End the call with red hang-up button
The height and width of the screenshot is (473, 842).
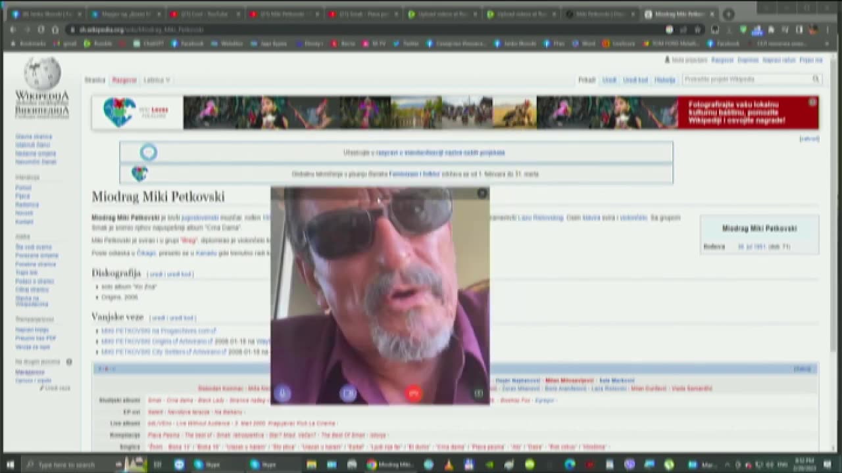[414, 393]
